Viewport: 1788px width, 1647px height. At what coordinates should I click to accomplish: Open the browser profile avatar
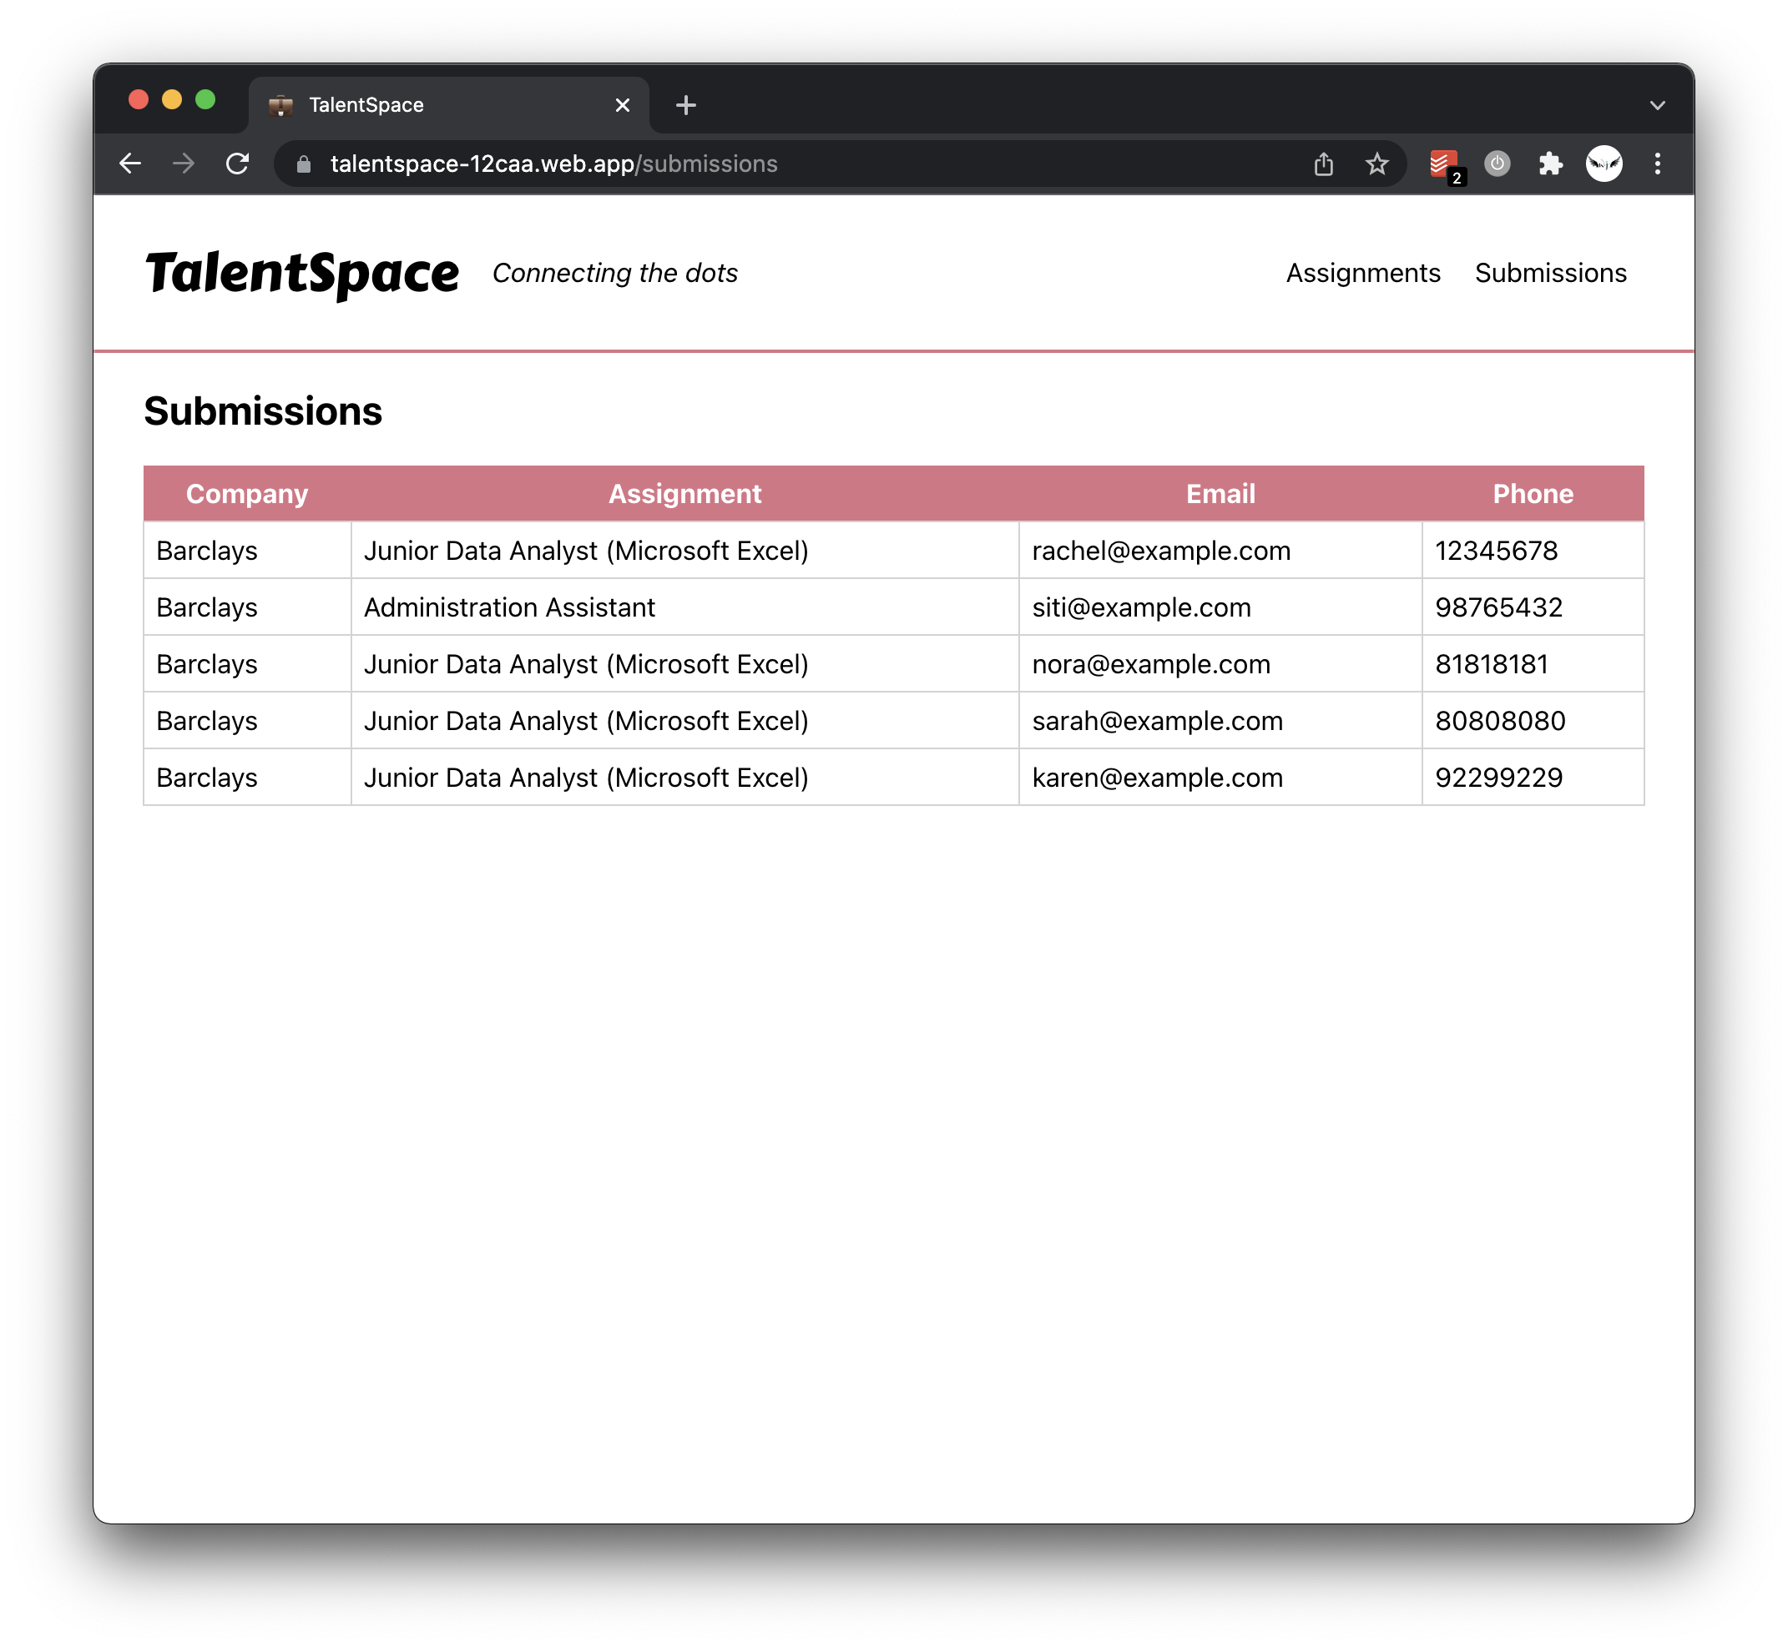tap(1604, 164)
